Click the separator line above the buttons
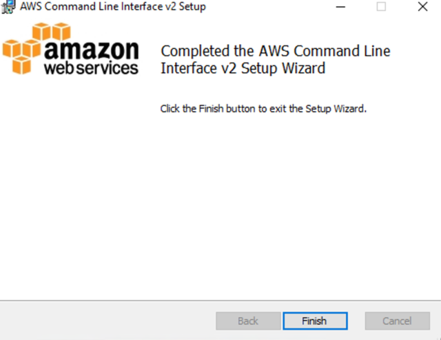Image resolution: width=441 pixels, height=340 pixels. [x=220, y=301]
